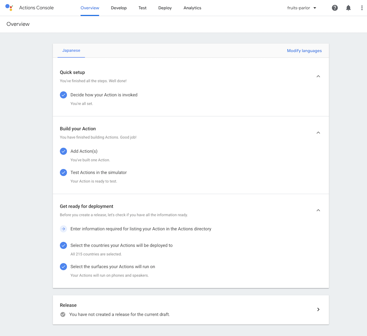Screen dimensions: 367x336
Task: Open Select the countries your Actions will be deployed to
Action: point(121,245)
